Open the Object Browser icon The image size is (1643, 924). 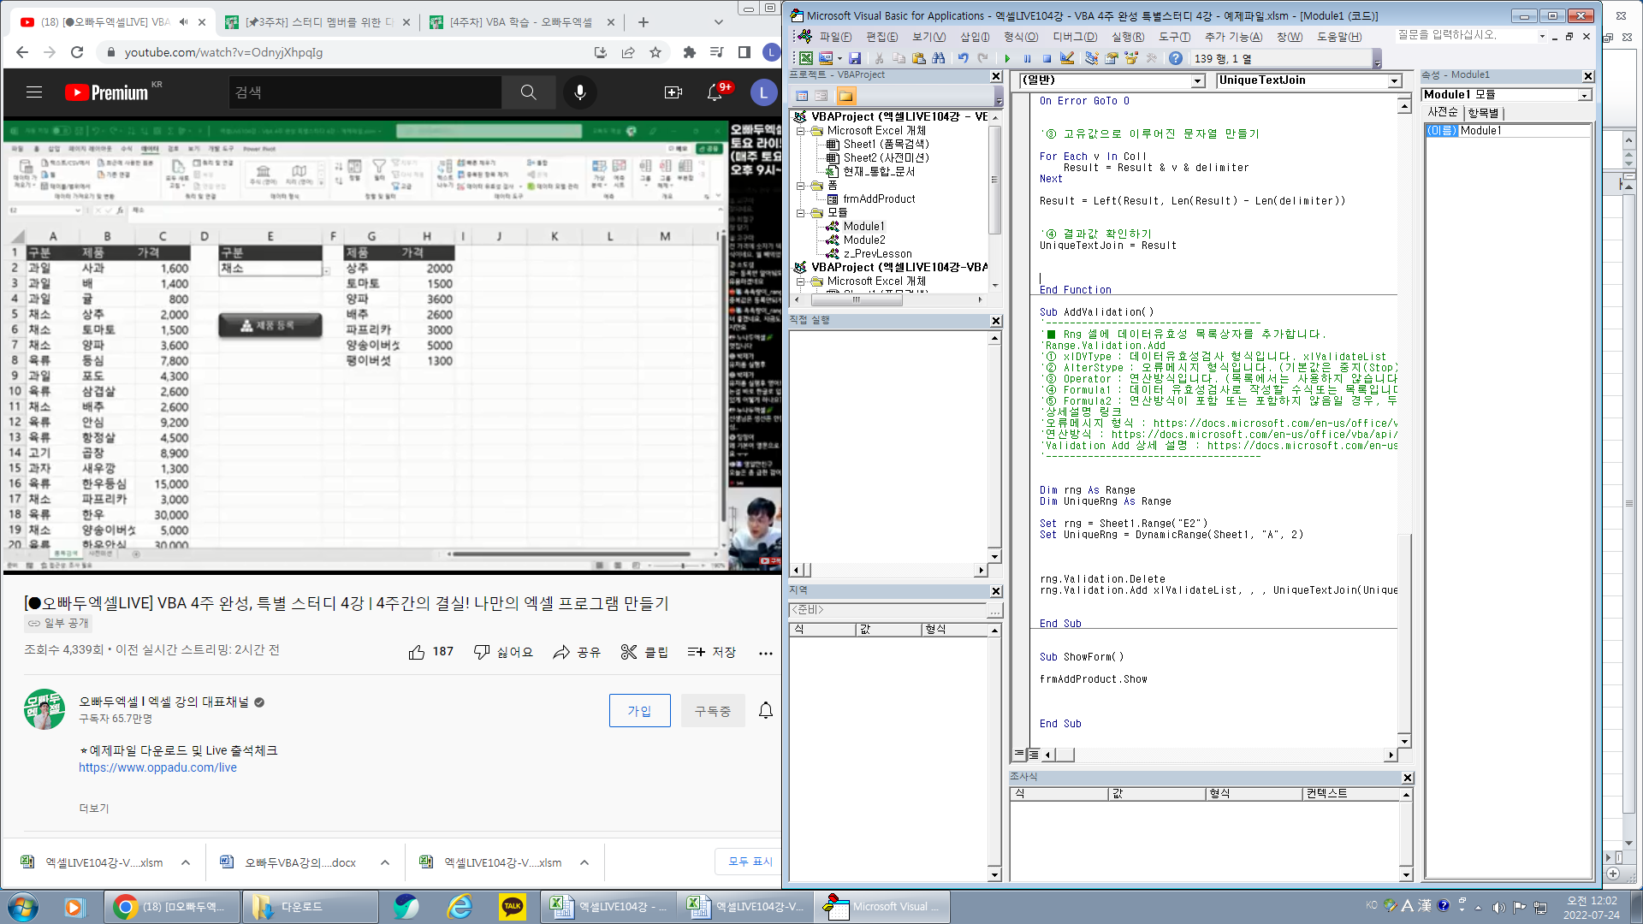pyautogui.click(x=1131, y=58)
